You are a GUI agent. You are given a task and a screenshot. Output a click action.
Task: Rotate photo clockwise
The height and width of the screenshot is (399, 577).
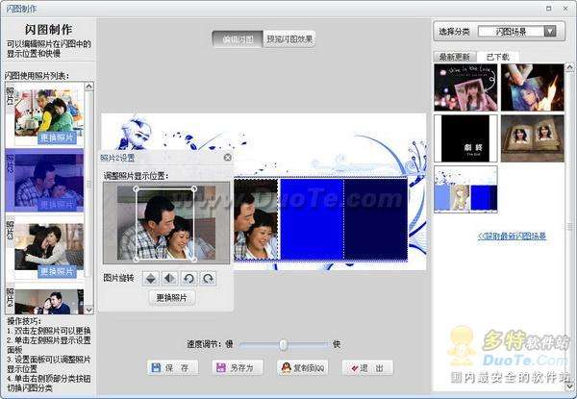tap(208, 279)
